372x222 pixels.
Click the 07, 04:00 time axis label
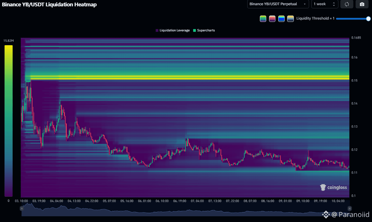coord(197,201)
